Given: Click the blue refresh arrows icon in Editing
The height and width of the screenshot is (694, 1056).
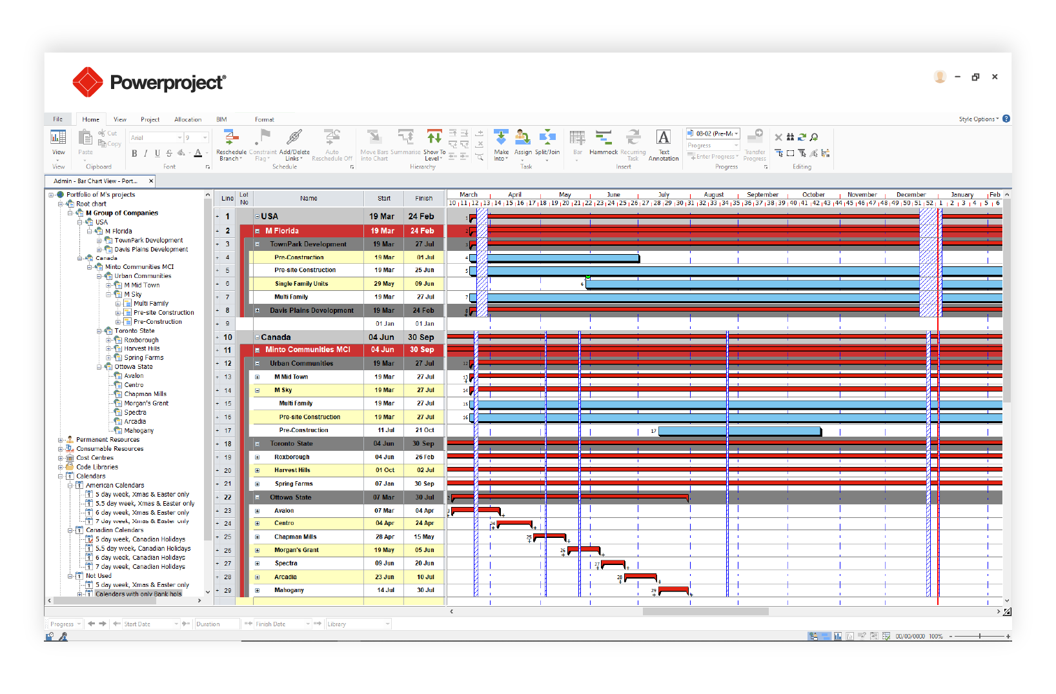Looking at the screenshot, I should 802,137.
